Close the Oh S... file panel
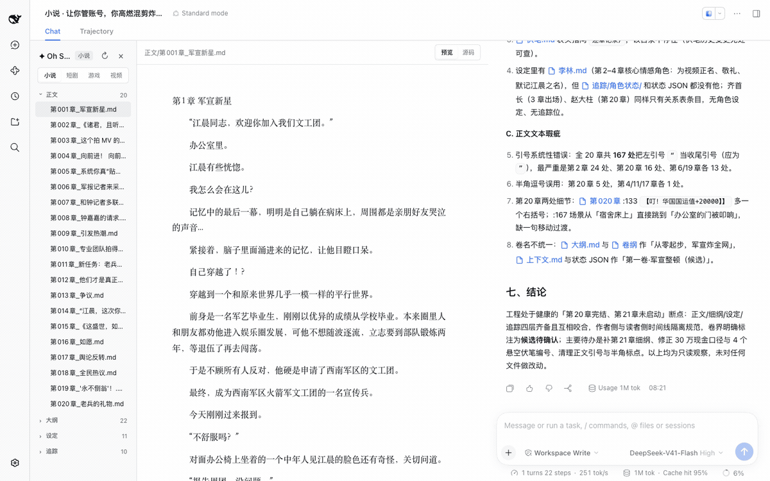 (x=121, y=56)
